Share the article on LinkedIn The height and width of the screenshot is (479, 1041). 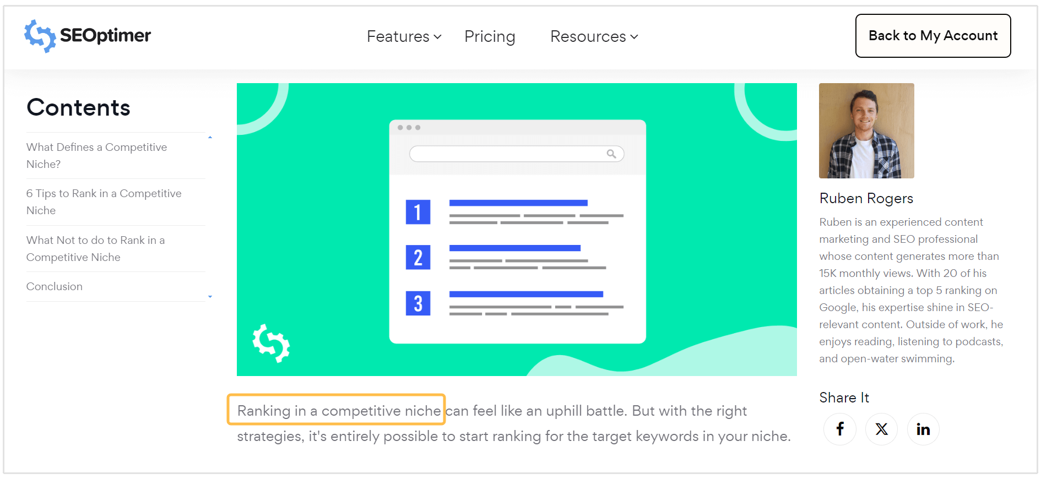click(x=923, y=429)
